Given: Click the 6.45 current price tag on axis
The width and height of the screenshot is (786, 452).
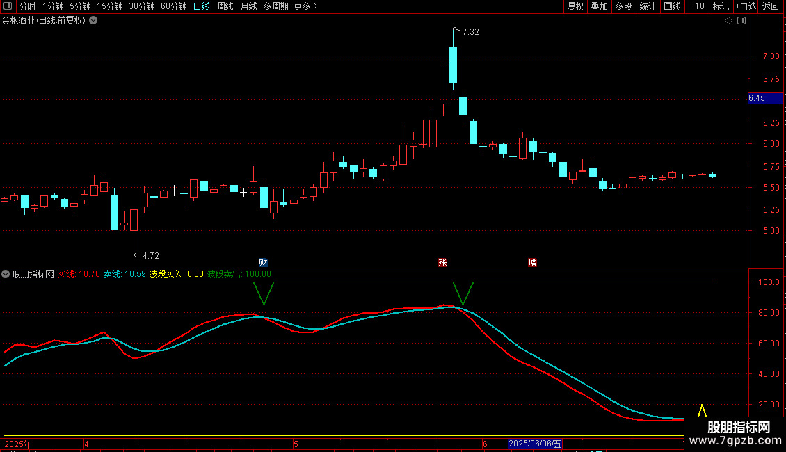Looking at the screenshot, I should coord(765,98).
